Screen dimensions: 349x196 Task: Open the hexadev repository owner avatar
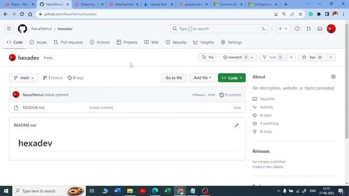(x=12, y=58)
